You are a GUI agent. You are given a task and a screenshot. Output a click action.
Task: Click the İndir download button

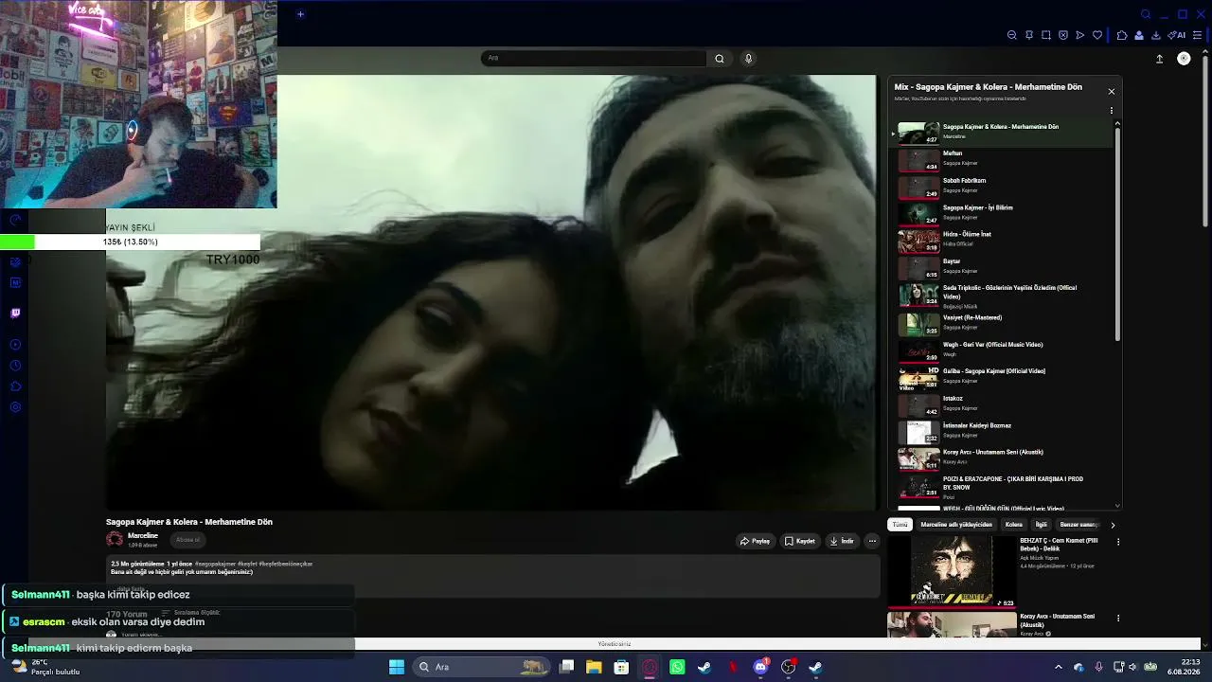(842, 541)
